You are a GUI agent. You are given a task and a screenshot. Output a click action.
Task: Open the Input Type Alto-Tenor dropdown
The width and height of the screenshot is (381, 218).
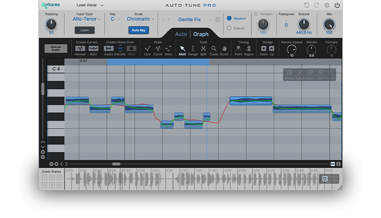tap(86, 19)
